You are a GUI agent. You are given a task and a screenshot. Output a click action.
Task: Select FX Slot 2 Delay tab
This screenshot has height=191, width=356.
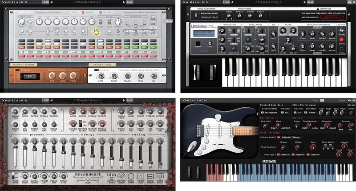click(x=102, y=65)
